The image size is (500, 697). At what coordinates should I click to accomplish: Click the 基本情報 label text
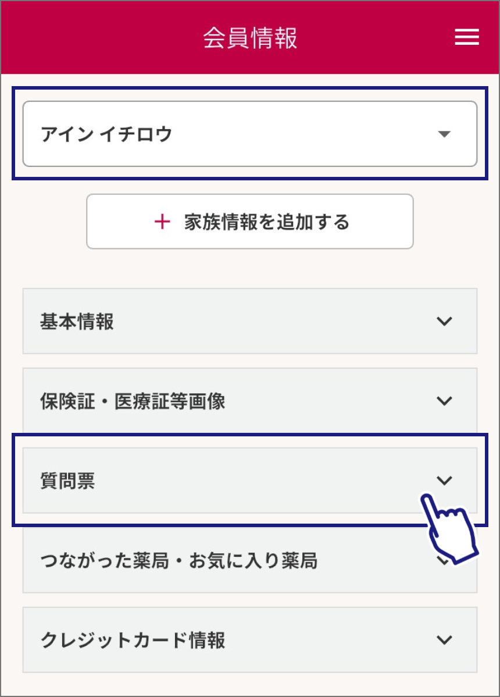pos(77,322)
